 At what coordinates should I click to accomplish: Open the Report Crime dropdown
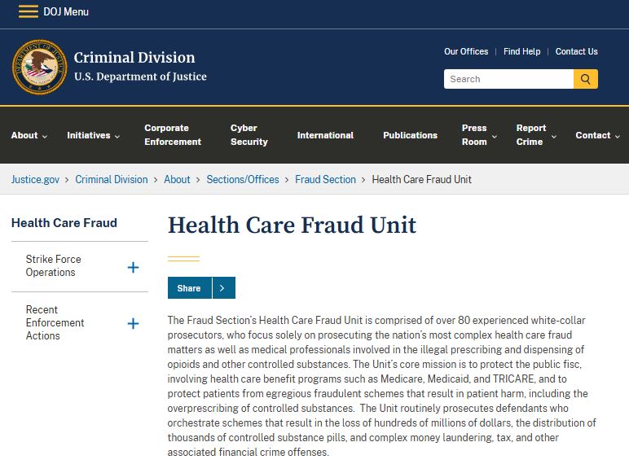[x=536, y=135]
